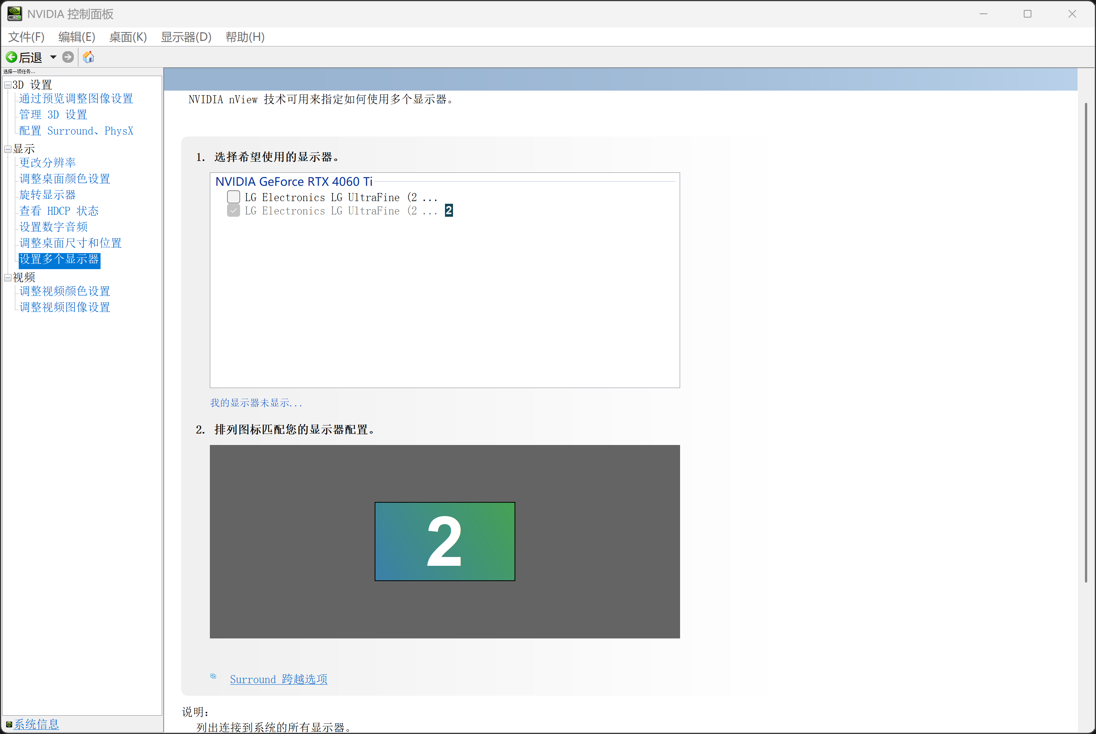Open the 显示器(D) menu

click(186, 37)
